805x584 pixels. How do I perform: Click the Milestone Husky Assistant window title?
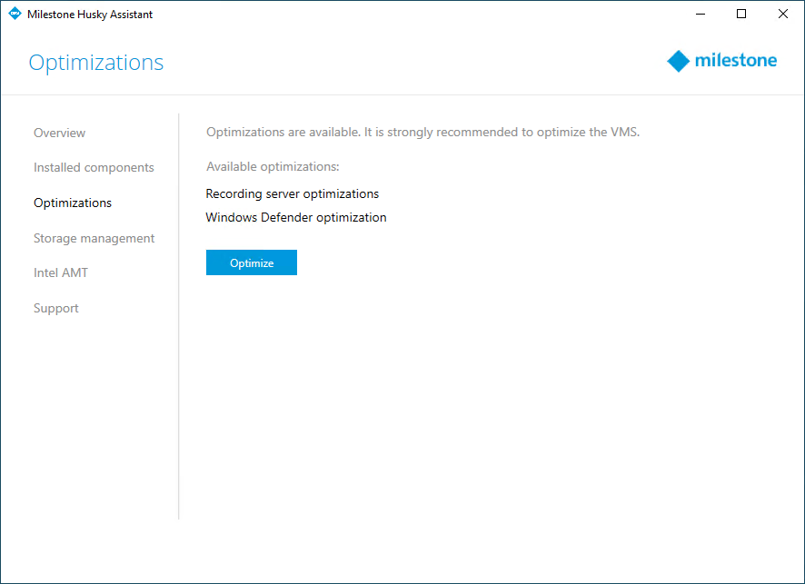90,15
